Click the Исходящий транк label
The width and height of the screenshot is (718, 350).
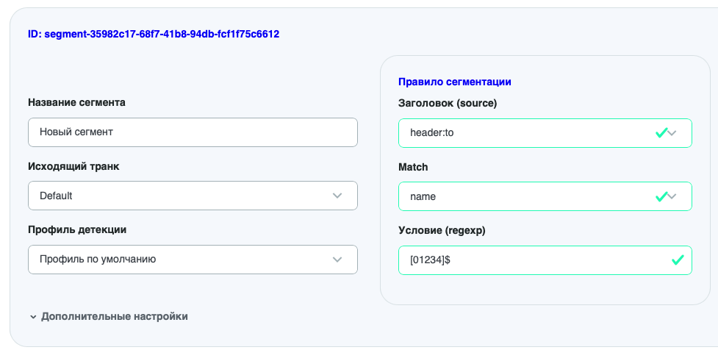point(73,166)
